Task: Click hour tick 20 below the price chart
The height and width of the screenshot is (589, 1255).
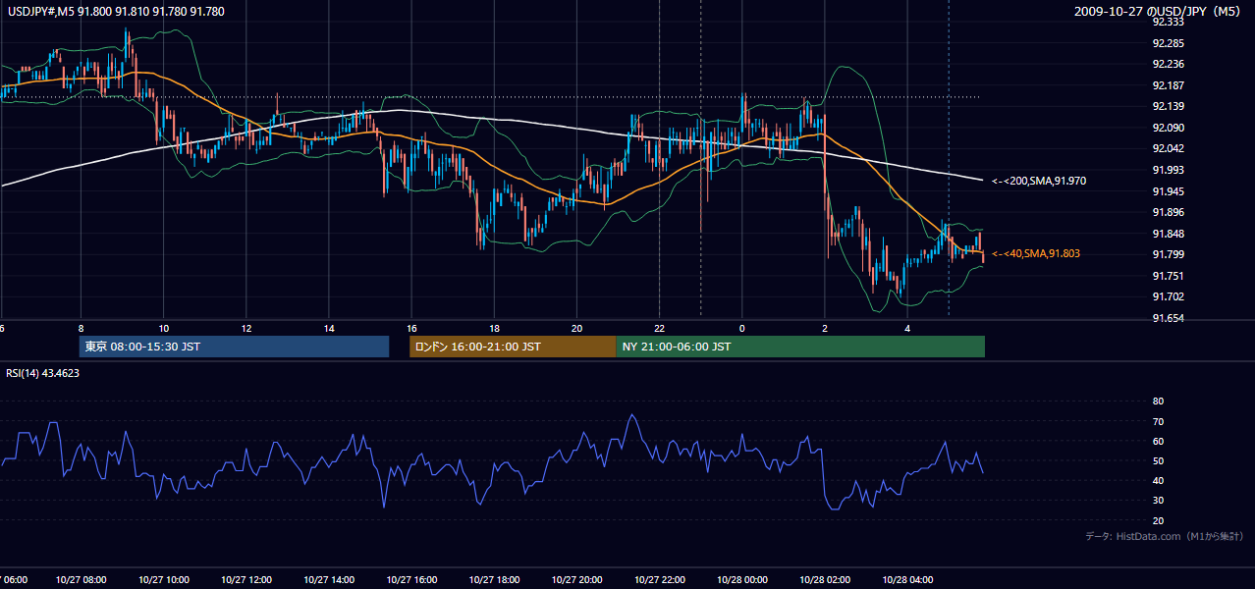Action: (x=576, y=328)
